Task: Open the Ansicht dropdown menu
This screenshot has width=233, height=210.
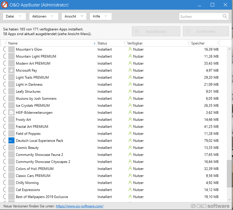Action: click(x=74, y=16)
